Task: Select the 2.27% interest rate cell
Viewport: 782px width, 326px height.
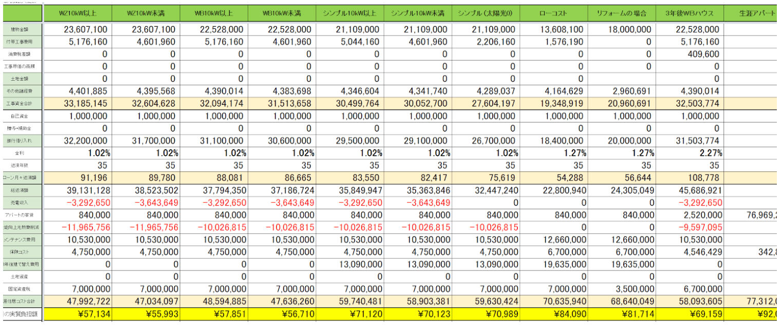Action: tap(689, 153)
